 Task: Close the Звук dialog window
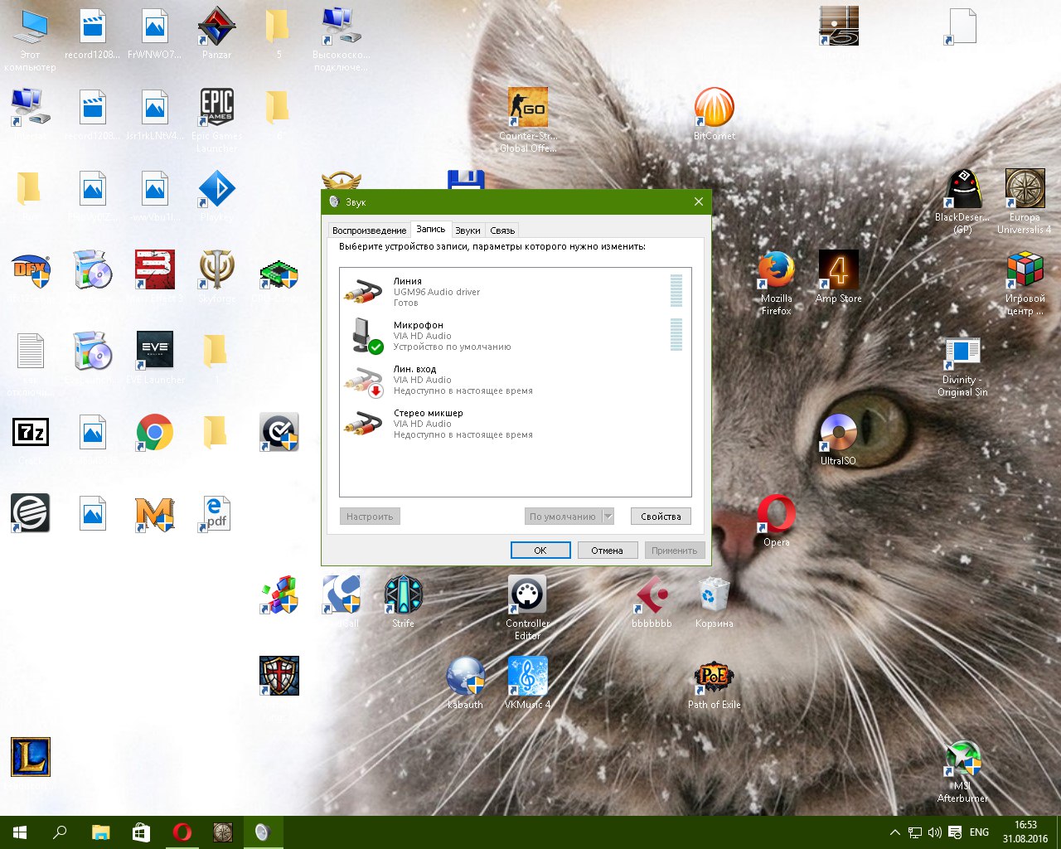tap(698, 201)
